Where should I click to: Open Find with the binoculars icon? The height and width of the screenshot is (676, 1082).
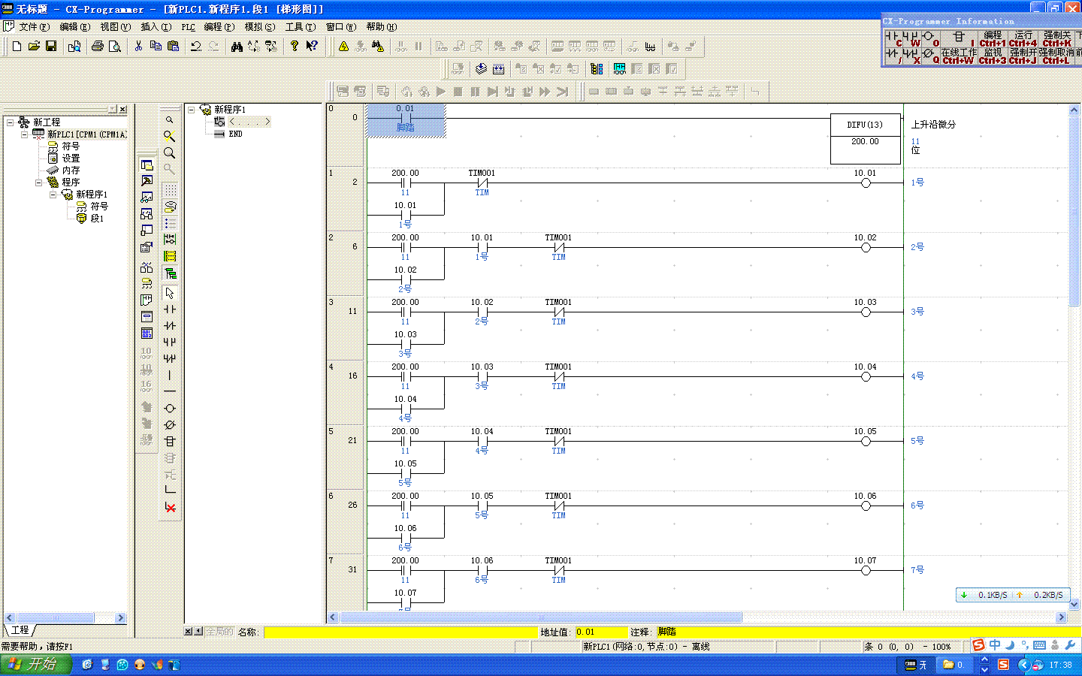tap(237, 47)
